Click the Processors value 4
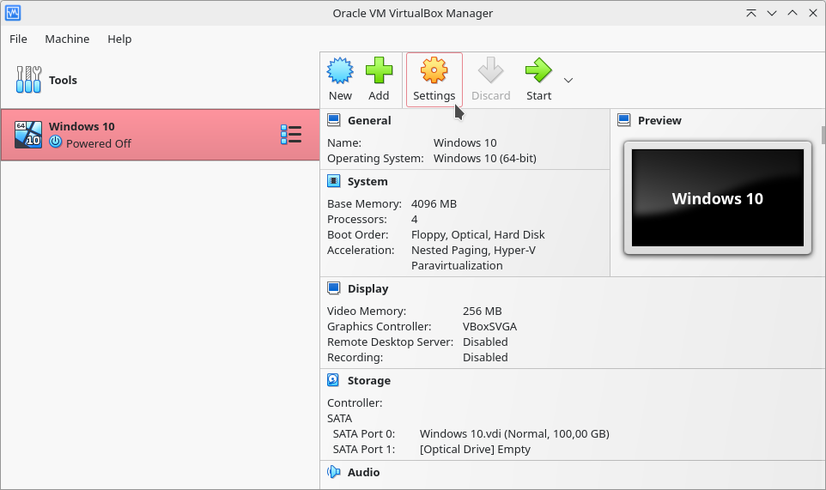This screenshot has width=826, height=490. [414, 219]
